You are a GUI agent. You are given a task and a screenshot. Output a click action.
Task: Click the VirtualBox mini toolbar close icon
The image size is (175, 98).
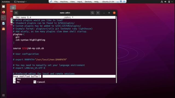click(x=124, y=2)
